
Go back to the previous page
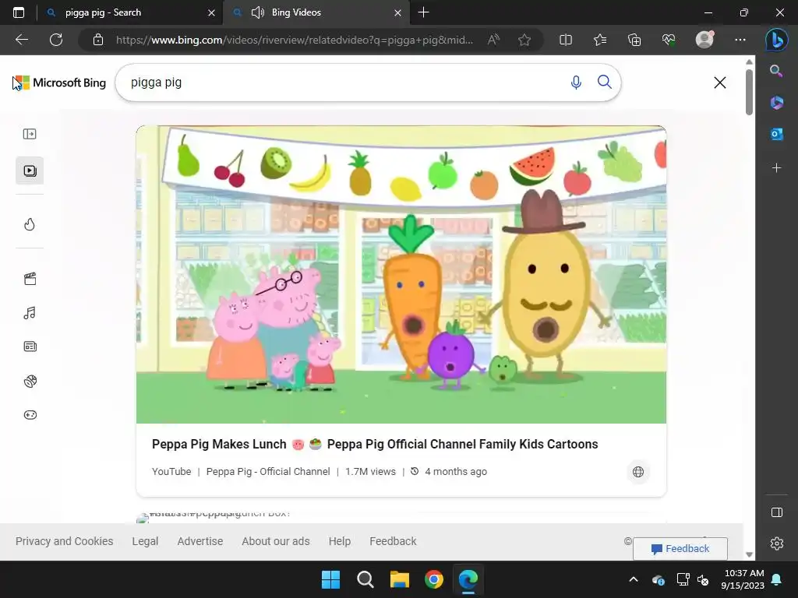(x=21, y=40)
